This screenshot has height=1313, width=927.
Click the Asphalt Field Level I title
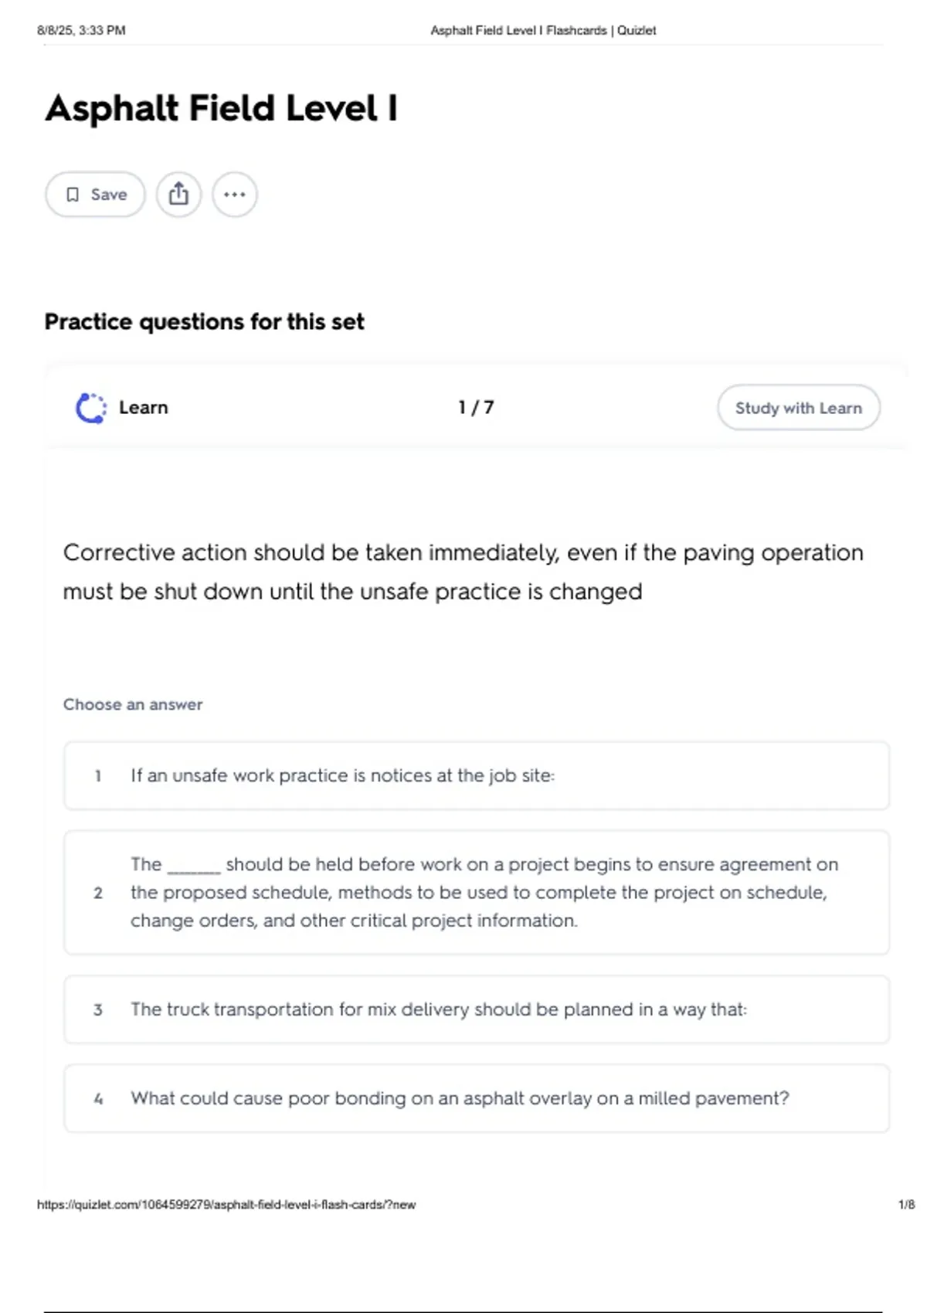[x=222, y=108]
